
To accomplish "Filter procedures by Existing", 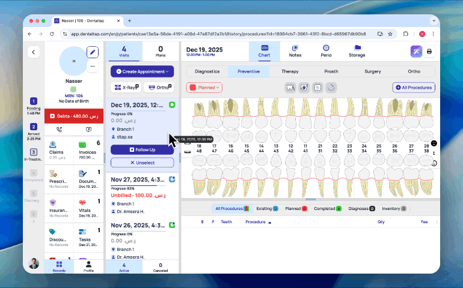I will [x=267, y=209].
